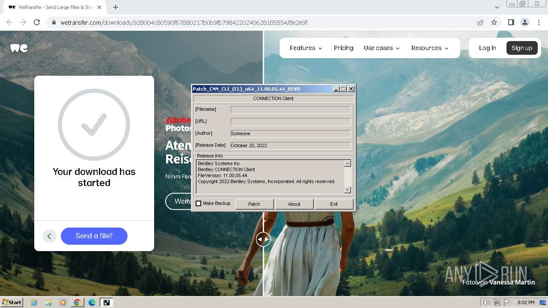Screen dimensions: 548x308
Task: Open Chrome profile avatar
Action: [x=524, y=22]
